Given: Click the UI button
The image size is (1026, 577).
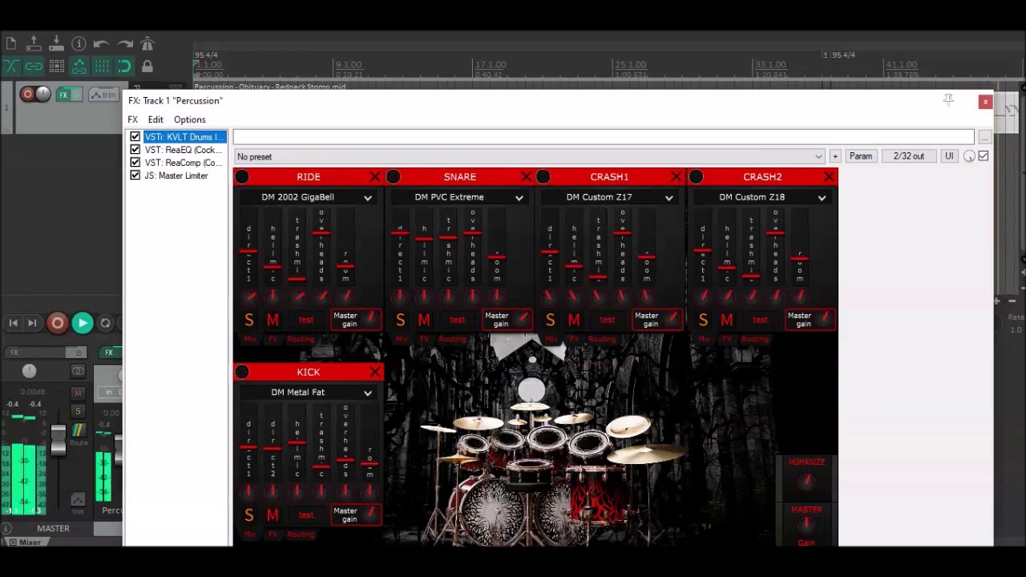Looking at the screenshot, I should point(949,157).
